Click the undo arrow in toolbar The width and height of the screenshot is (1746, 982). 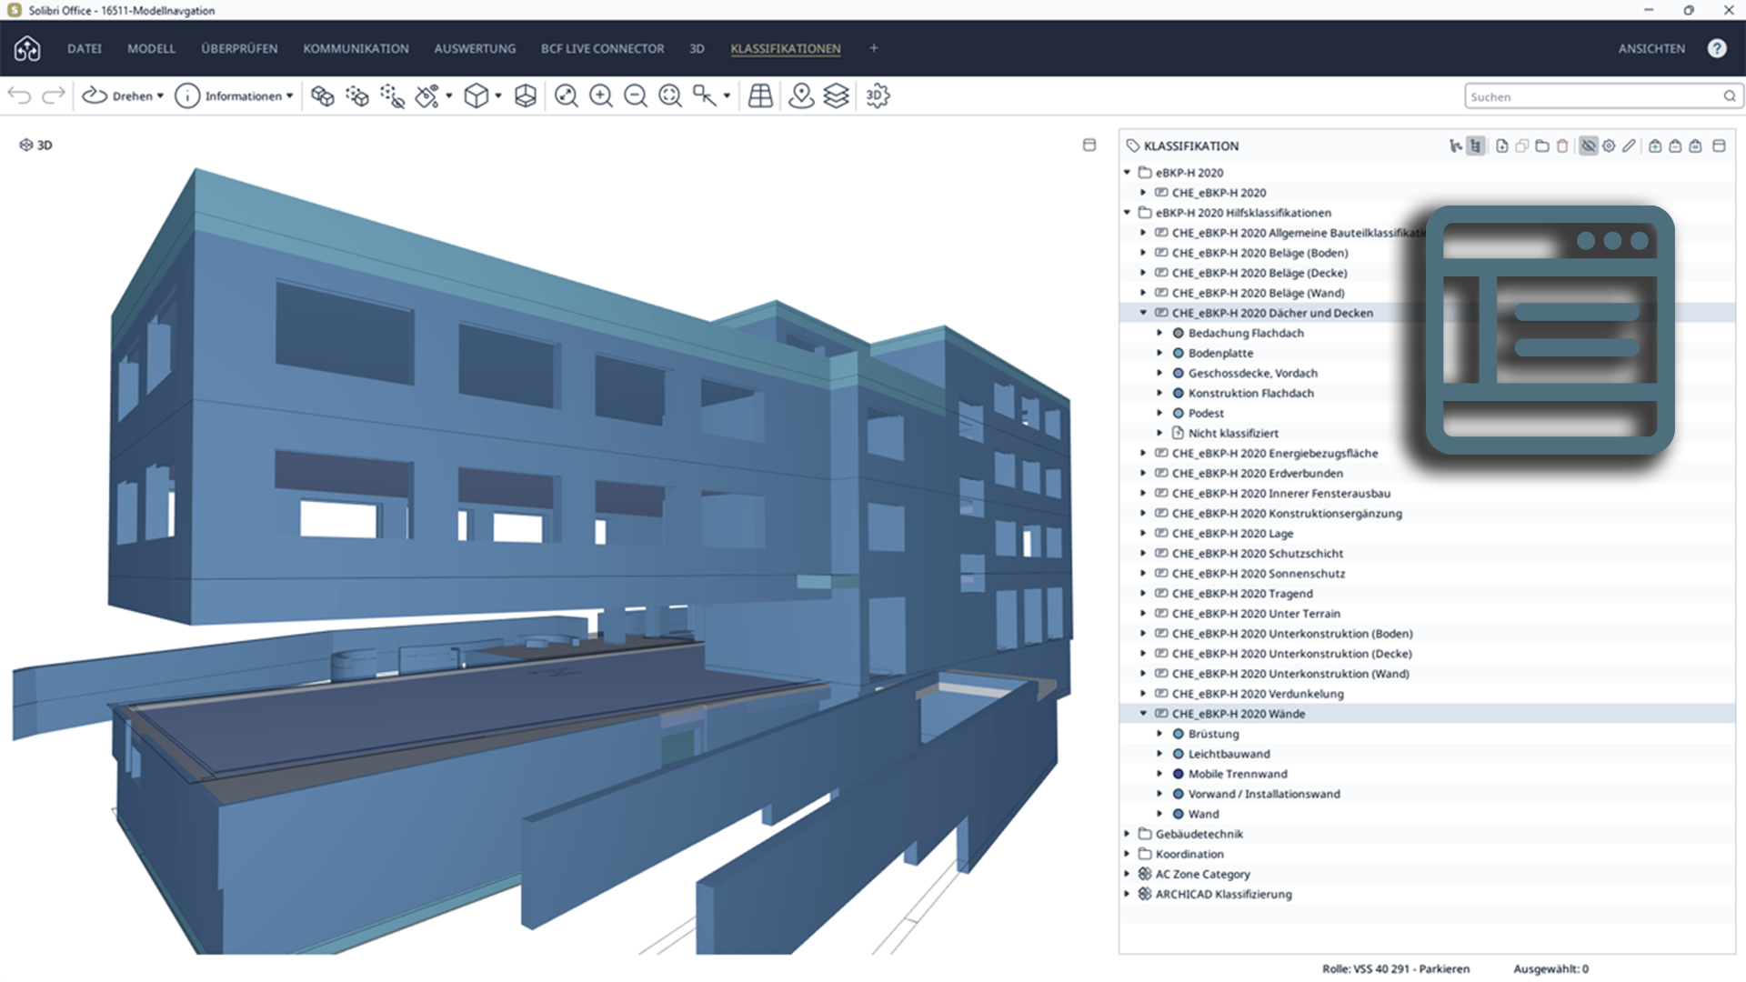(19, 95)
